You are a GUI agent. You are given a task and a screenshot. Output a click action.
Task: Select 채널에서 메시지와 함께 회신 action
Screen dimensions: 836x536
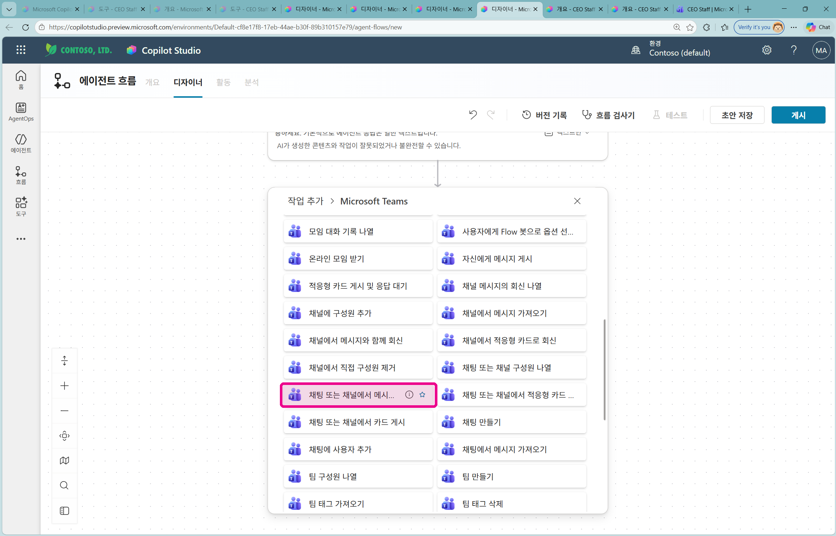coord(358,340)
